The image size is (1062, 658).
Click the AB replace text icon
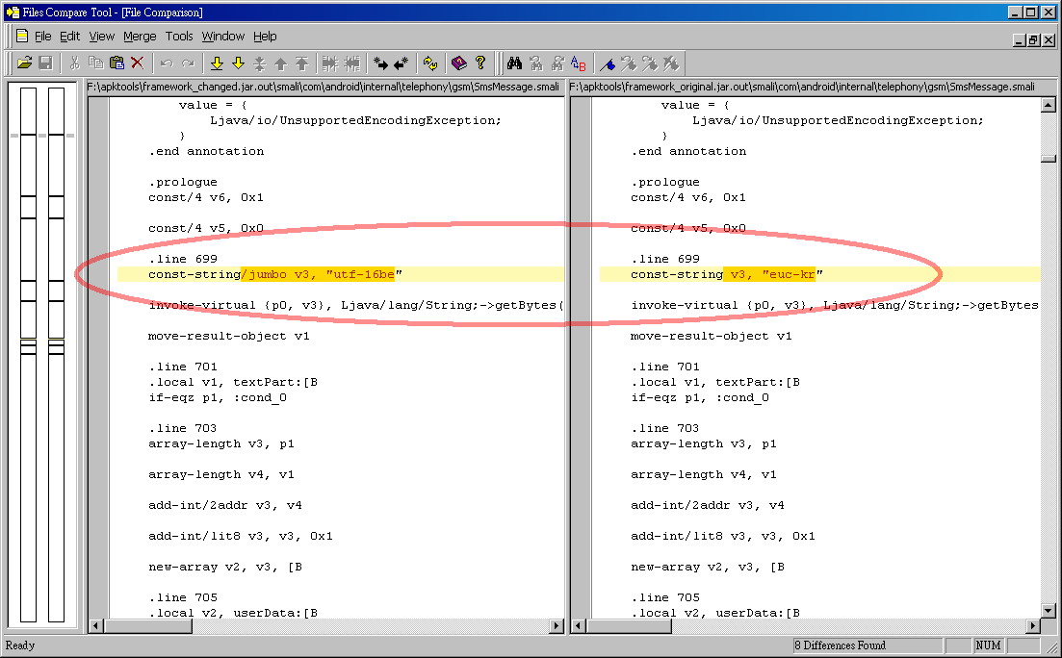pos(578,63)
